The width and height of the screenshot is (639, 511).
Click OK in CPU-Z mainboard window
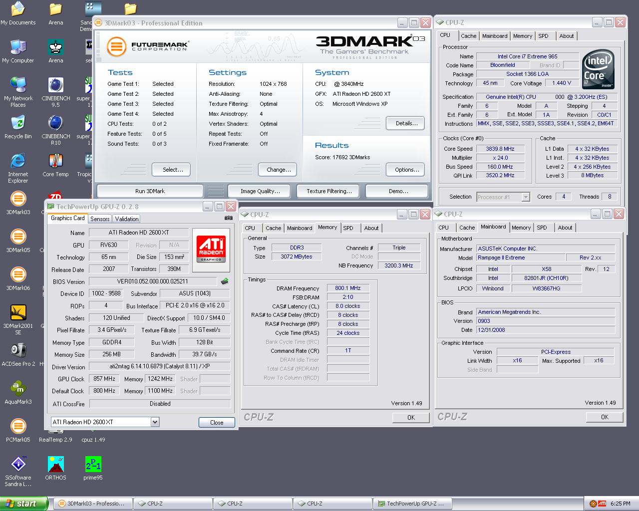pyautogui.click(x=605, y=417)
